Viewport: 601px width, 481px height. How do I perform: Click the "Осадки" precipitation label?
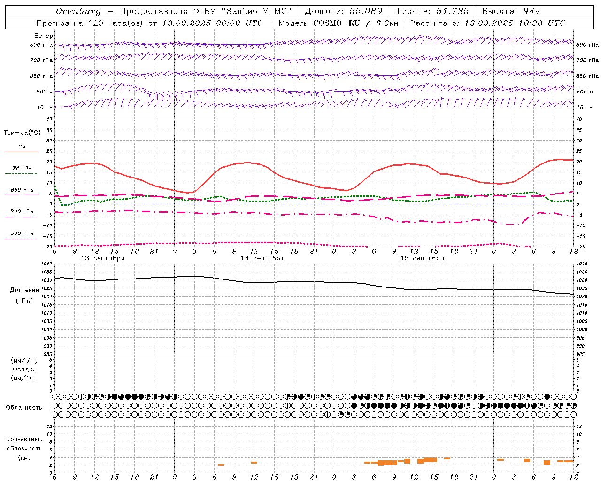point(24,369)
